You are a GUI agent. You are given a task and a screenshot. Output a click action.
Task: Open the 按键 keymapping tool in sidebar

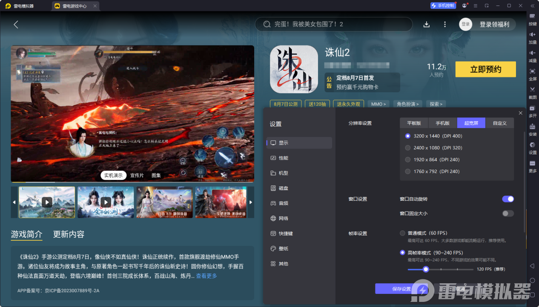532,19
